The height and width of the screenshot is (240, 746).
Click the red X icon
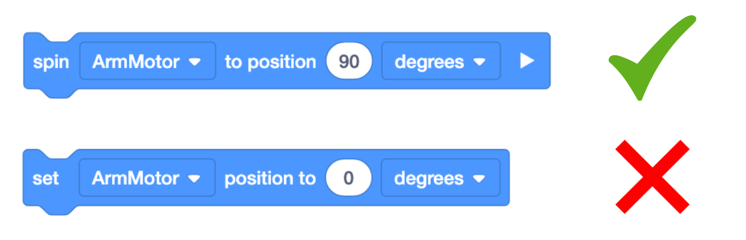point(652,176)
